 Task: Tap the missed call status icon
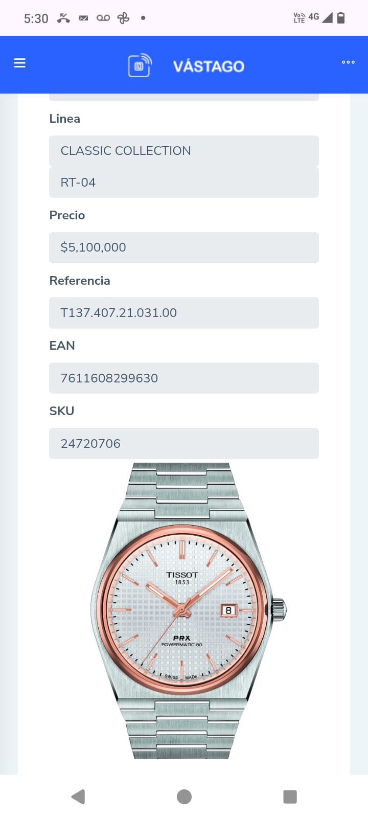pyautogui.click(x=63, y=18)
